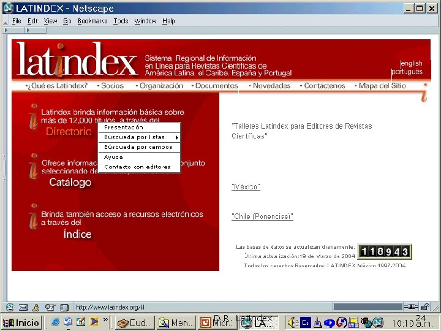Expand the second collapsed toolbar grippy
The height and width of the screenshot is (331, 441).
28,30
